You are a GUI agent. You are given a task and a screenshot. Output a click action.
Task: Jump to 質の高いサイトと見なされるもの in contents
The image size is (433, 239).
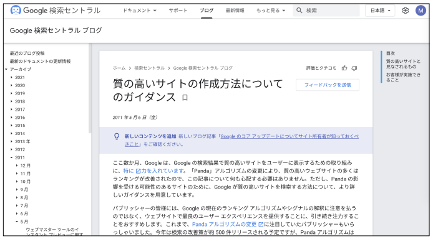click(403, 64)
